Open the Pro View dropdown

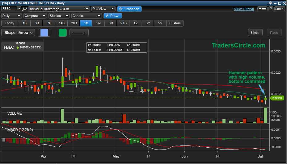tap(103, 9)
